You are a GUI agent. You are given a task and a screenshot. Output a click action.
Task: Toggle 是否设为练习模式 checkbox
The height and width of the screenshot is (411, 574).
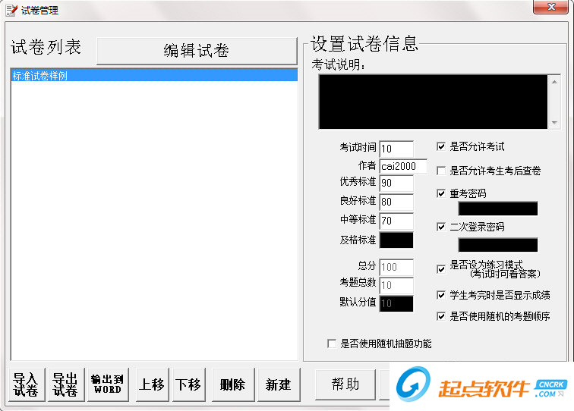[x=441, y=269]
